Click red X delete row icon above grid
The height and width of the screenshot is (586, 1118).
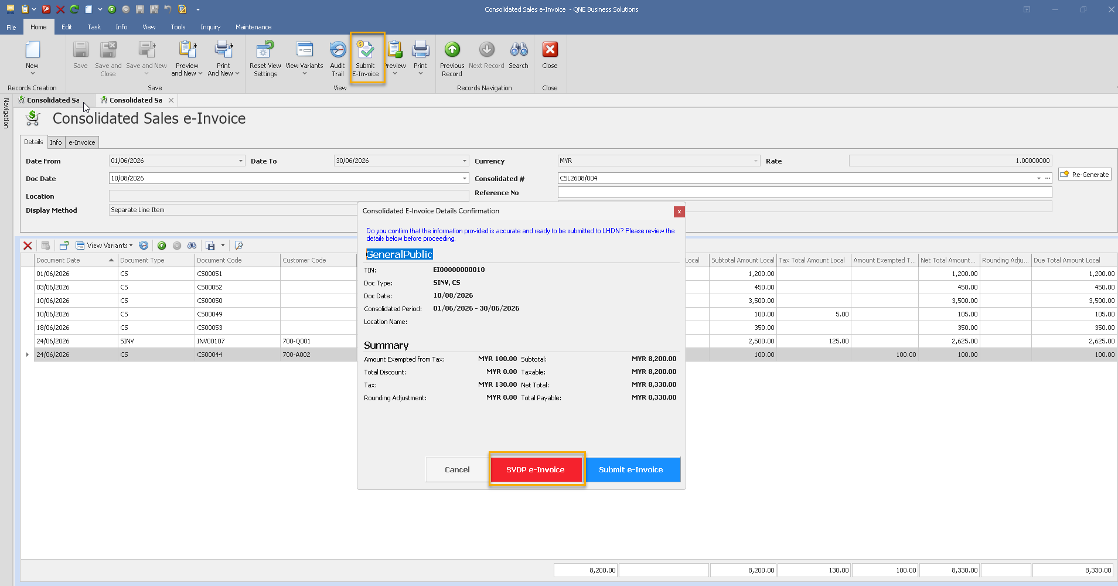pyautogui.click(x=28, y=246)
